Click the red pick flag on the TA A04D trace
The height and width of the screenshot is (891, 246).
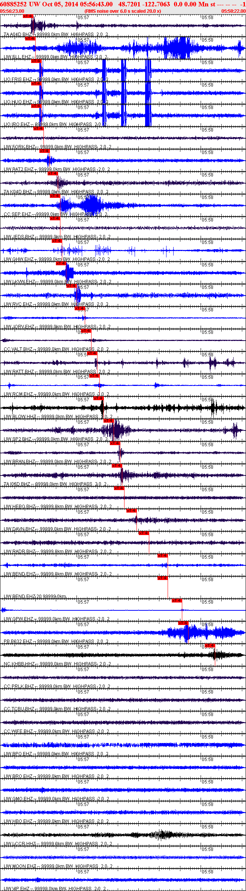(x=28, y=16)
